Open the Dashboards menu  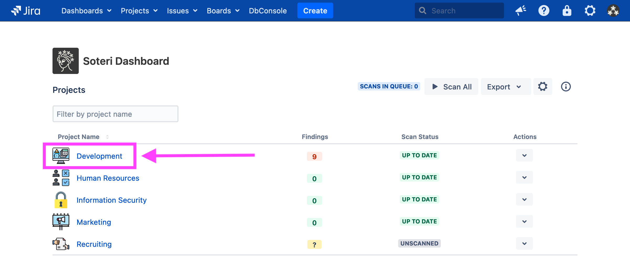tap(86, 11)
